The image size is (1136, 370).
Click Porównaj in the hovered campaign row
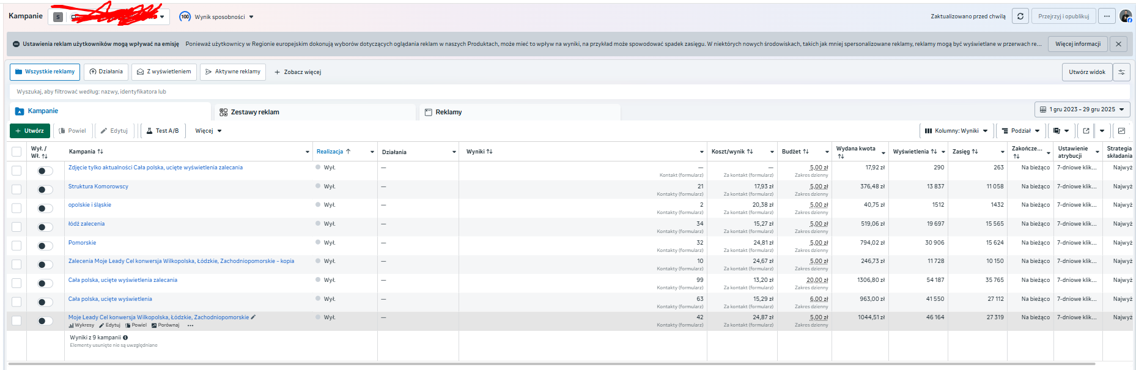click(165, 325)
